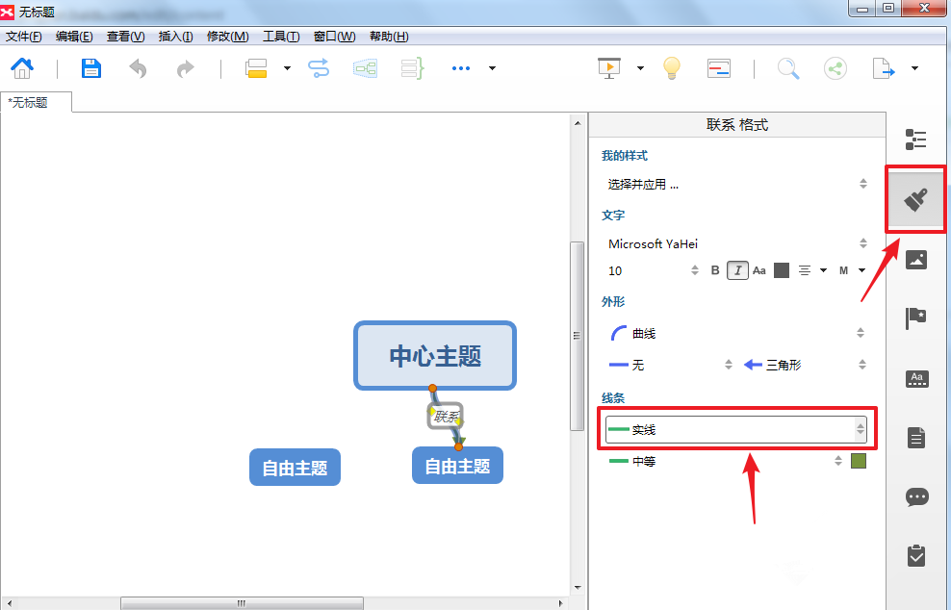
Task: Open the task info clipboard panel
Action: click(x=915, y=555)
